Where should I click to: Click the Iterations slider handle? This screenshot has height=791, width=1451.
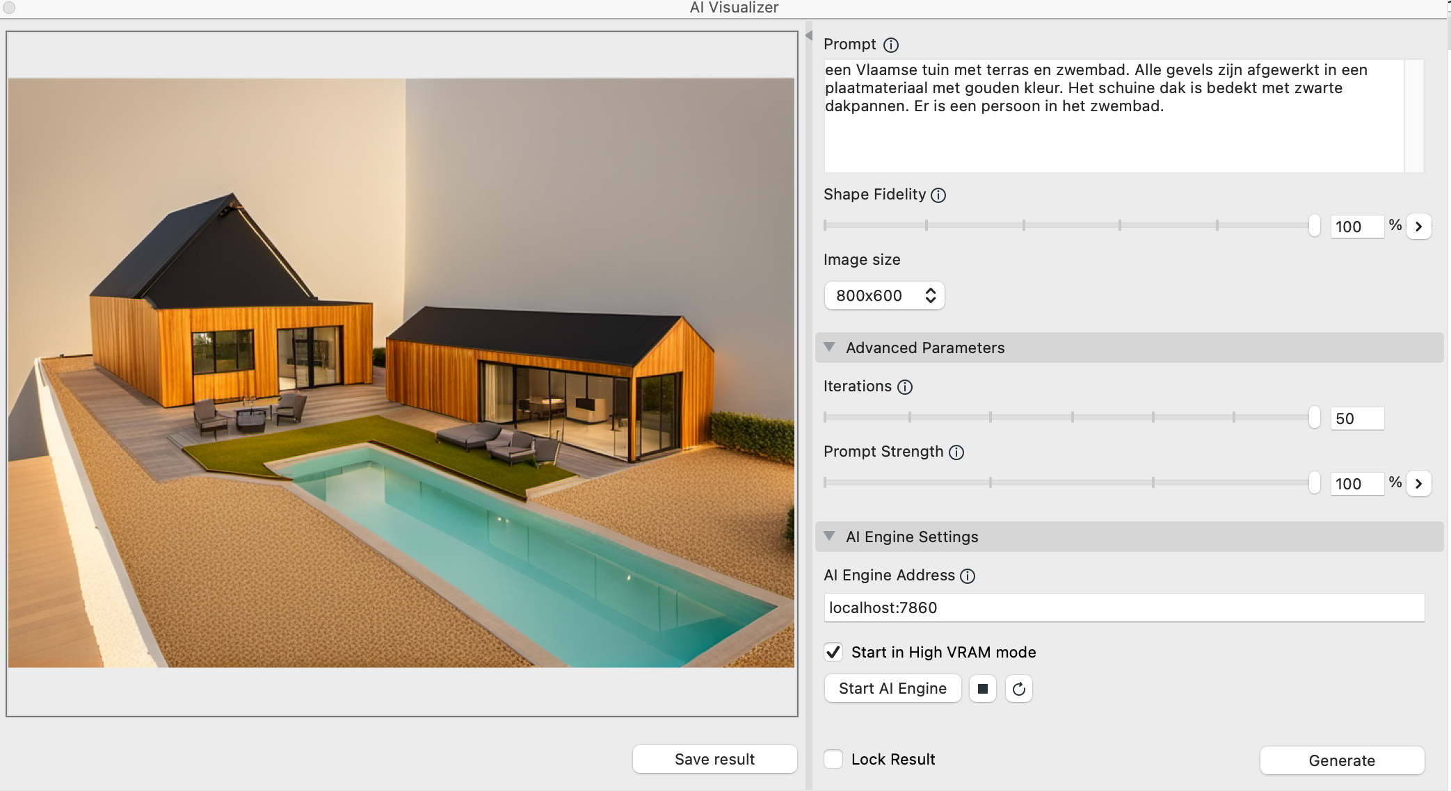pyautogui.click(x=1314, y=417)
